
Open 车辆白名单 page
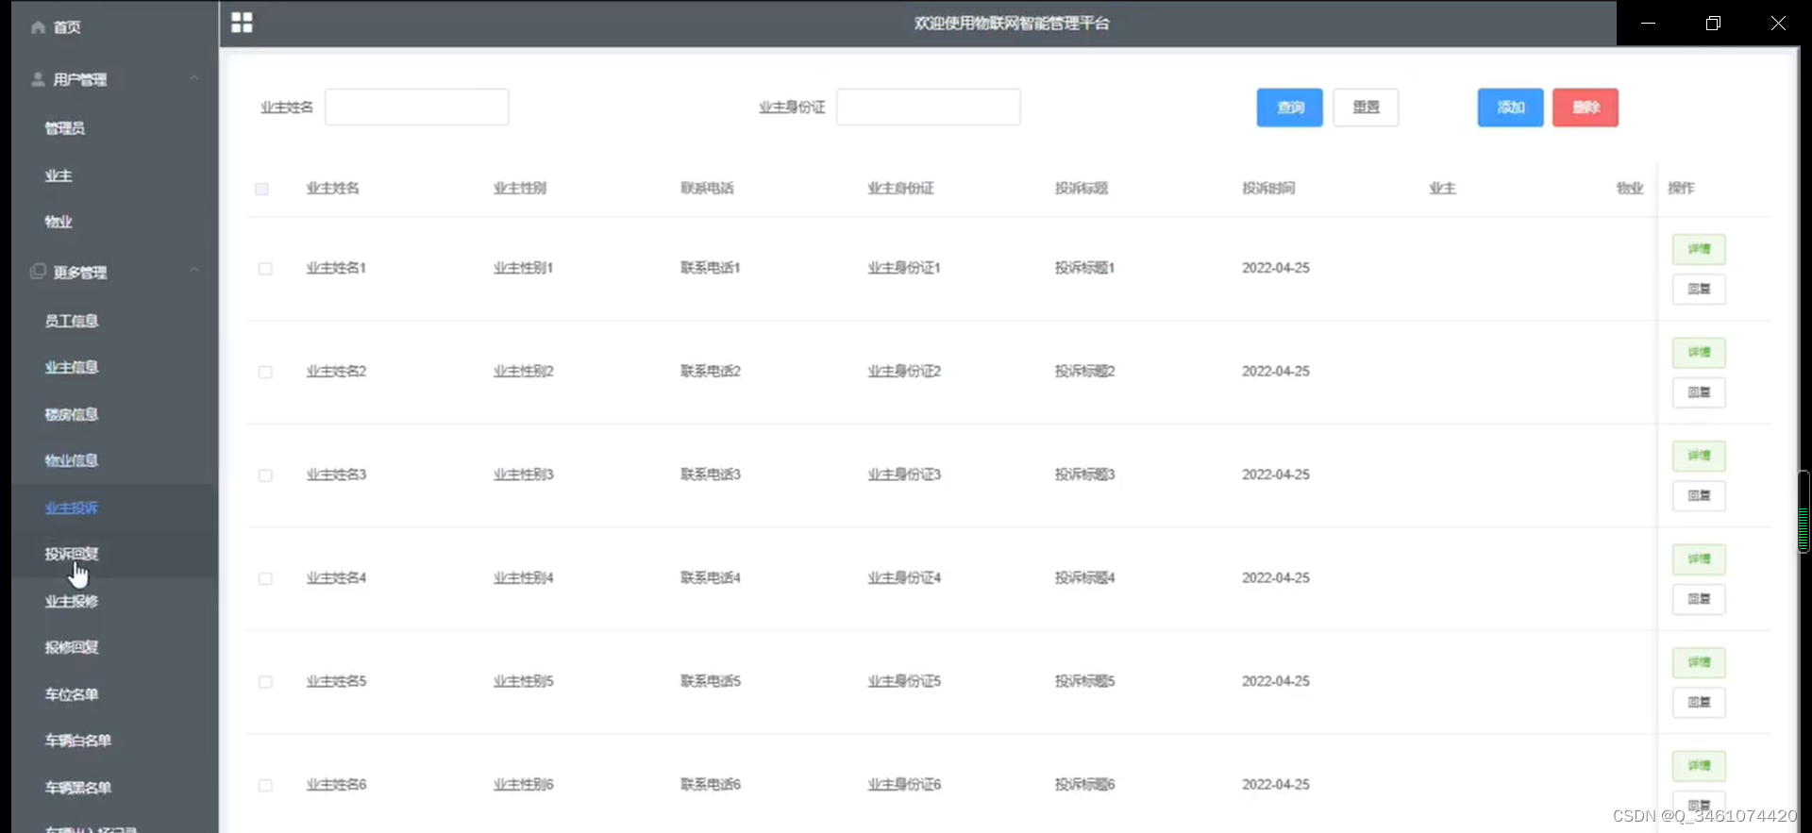pyautogui.click(x=78, y=741)
